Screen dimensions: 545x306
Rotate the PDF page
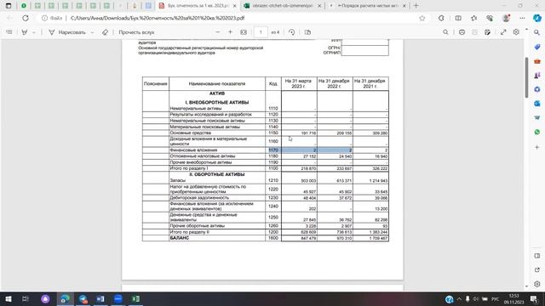[x=291, y=32]
